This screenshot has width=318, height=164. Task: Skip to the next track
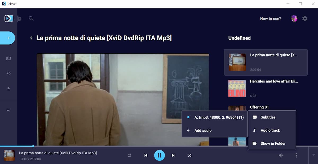click(174, 156)
